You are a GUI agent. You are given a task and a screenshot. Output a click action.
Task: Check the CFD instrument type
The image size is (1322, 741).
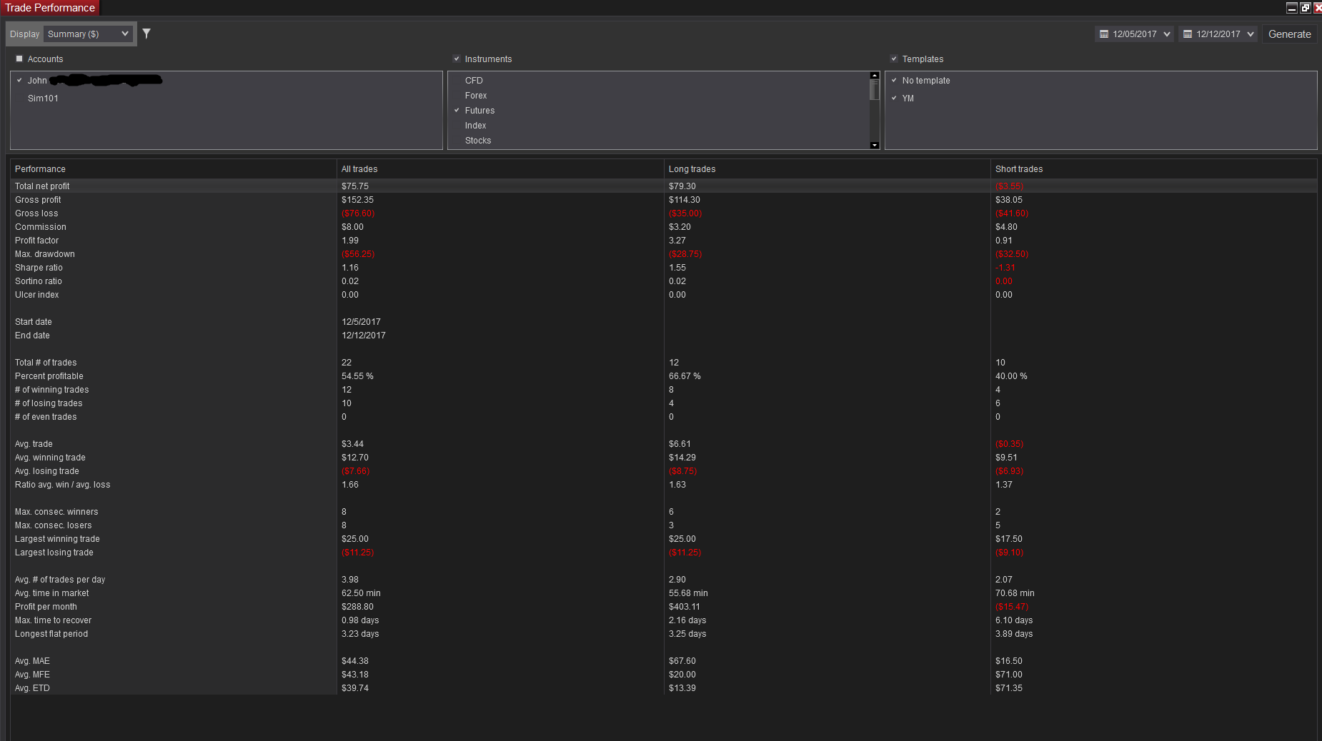point(474,81)
